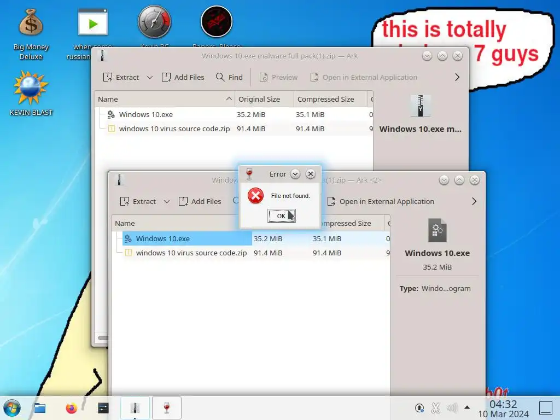Image resolution: width=560 pixels, height=420 pixels.
Task: Launch Firefox from the taskbar
Action: tap(72, 408)
